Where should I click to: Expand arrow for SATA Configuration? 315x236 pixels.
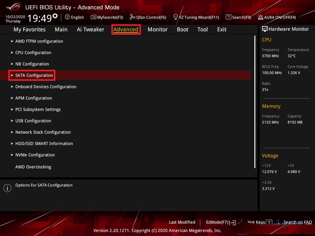coord(12,75)
